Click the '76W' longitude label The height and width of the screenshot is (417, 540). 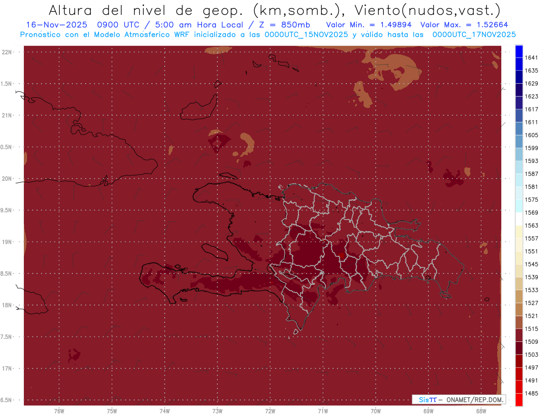click(59, 410)
